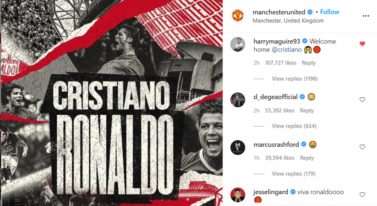Screen dimensions: 377x206
Task: Click verified badge next to harrymaguire93
Action: point(305,41)
